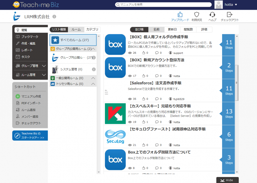Click hotta user avatar image
The image size is (257, 183).
tap(219, 5)
